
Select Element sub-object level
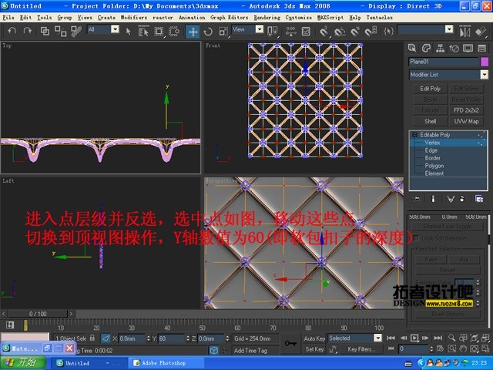(434, 173)
